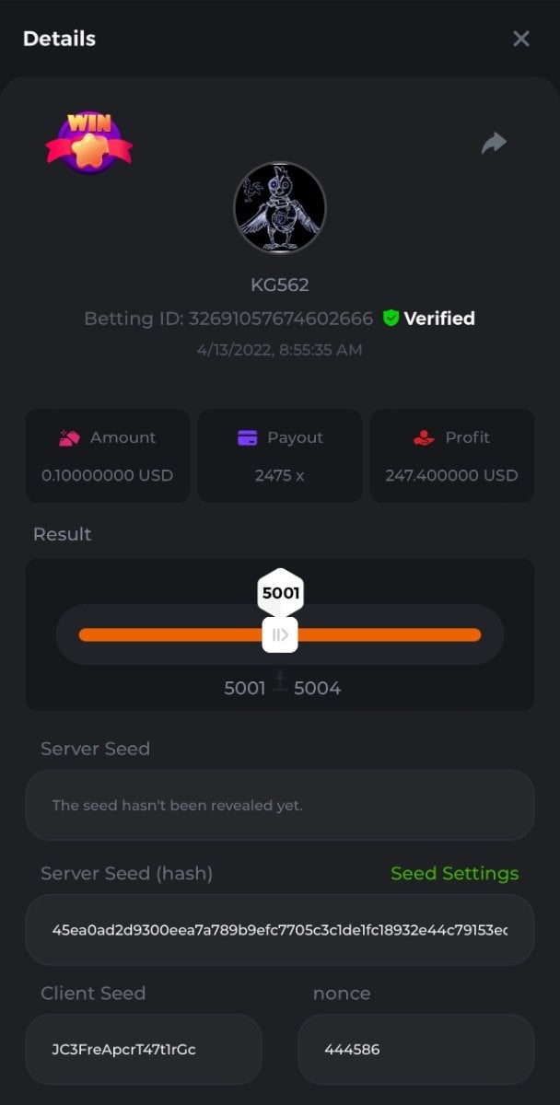The width and height of the screenshot is (560, 1105).
Task: Click the 5001 hexagon result marker
Action: click(280, 593)
